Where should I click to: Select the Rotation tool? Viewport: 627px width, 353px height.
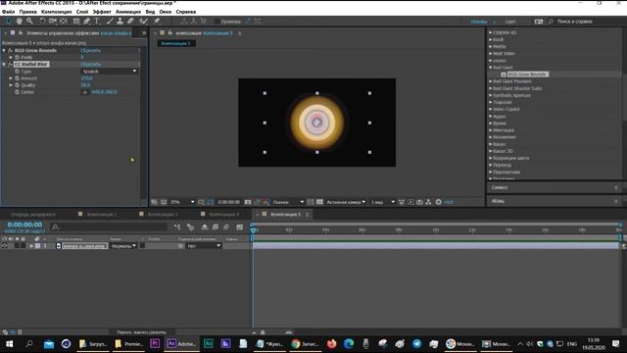pyautogui.click(x=42, y=21)
